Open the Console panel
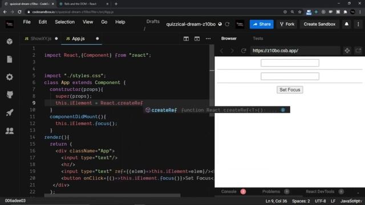The width and height of the screenshot is (365, 205). pyautogui.click(x=229, y=191)
